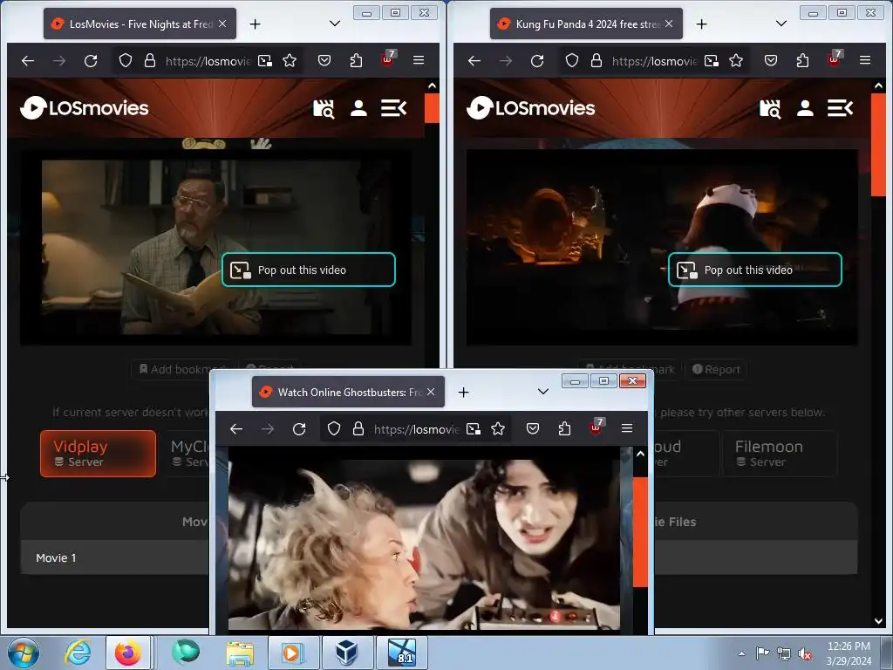893x670 pixels.
Task: Reload page in Five Nights window
Action: tap(91, 60)
